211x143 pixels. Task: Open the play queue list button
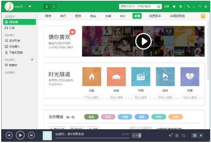[197, 136]
